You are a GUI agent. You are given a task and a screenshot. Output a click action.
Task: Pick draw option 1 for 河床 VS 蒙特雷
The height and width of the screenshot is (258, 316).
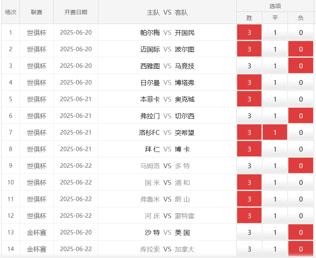click(275, 216)
